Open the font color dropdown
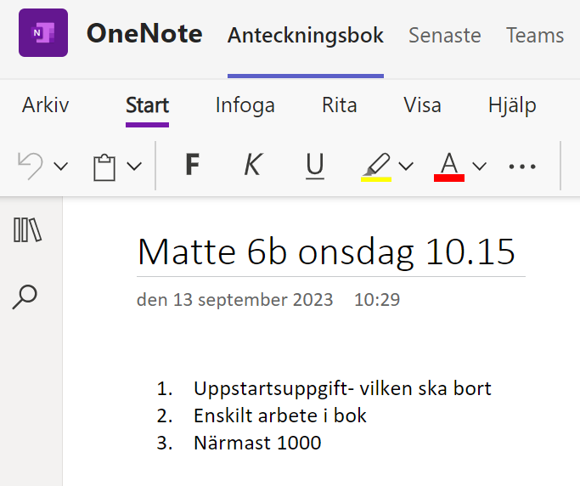The image size is (580, 486). pyautogui.click(x=480, y=167)
